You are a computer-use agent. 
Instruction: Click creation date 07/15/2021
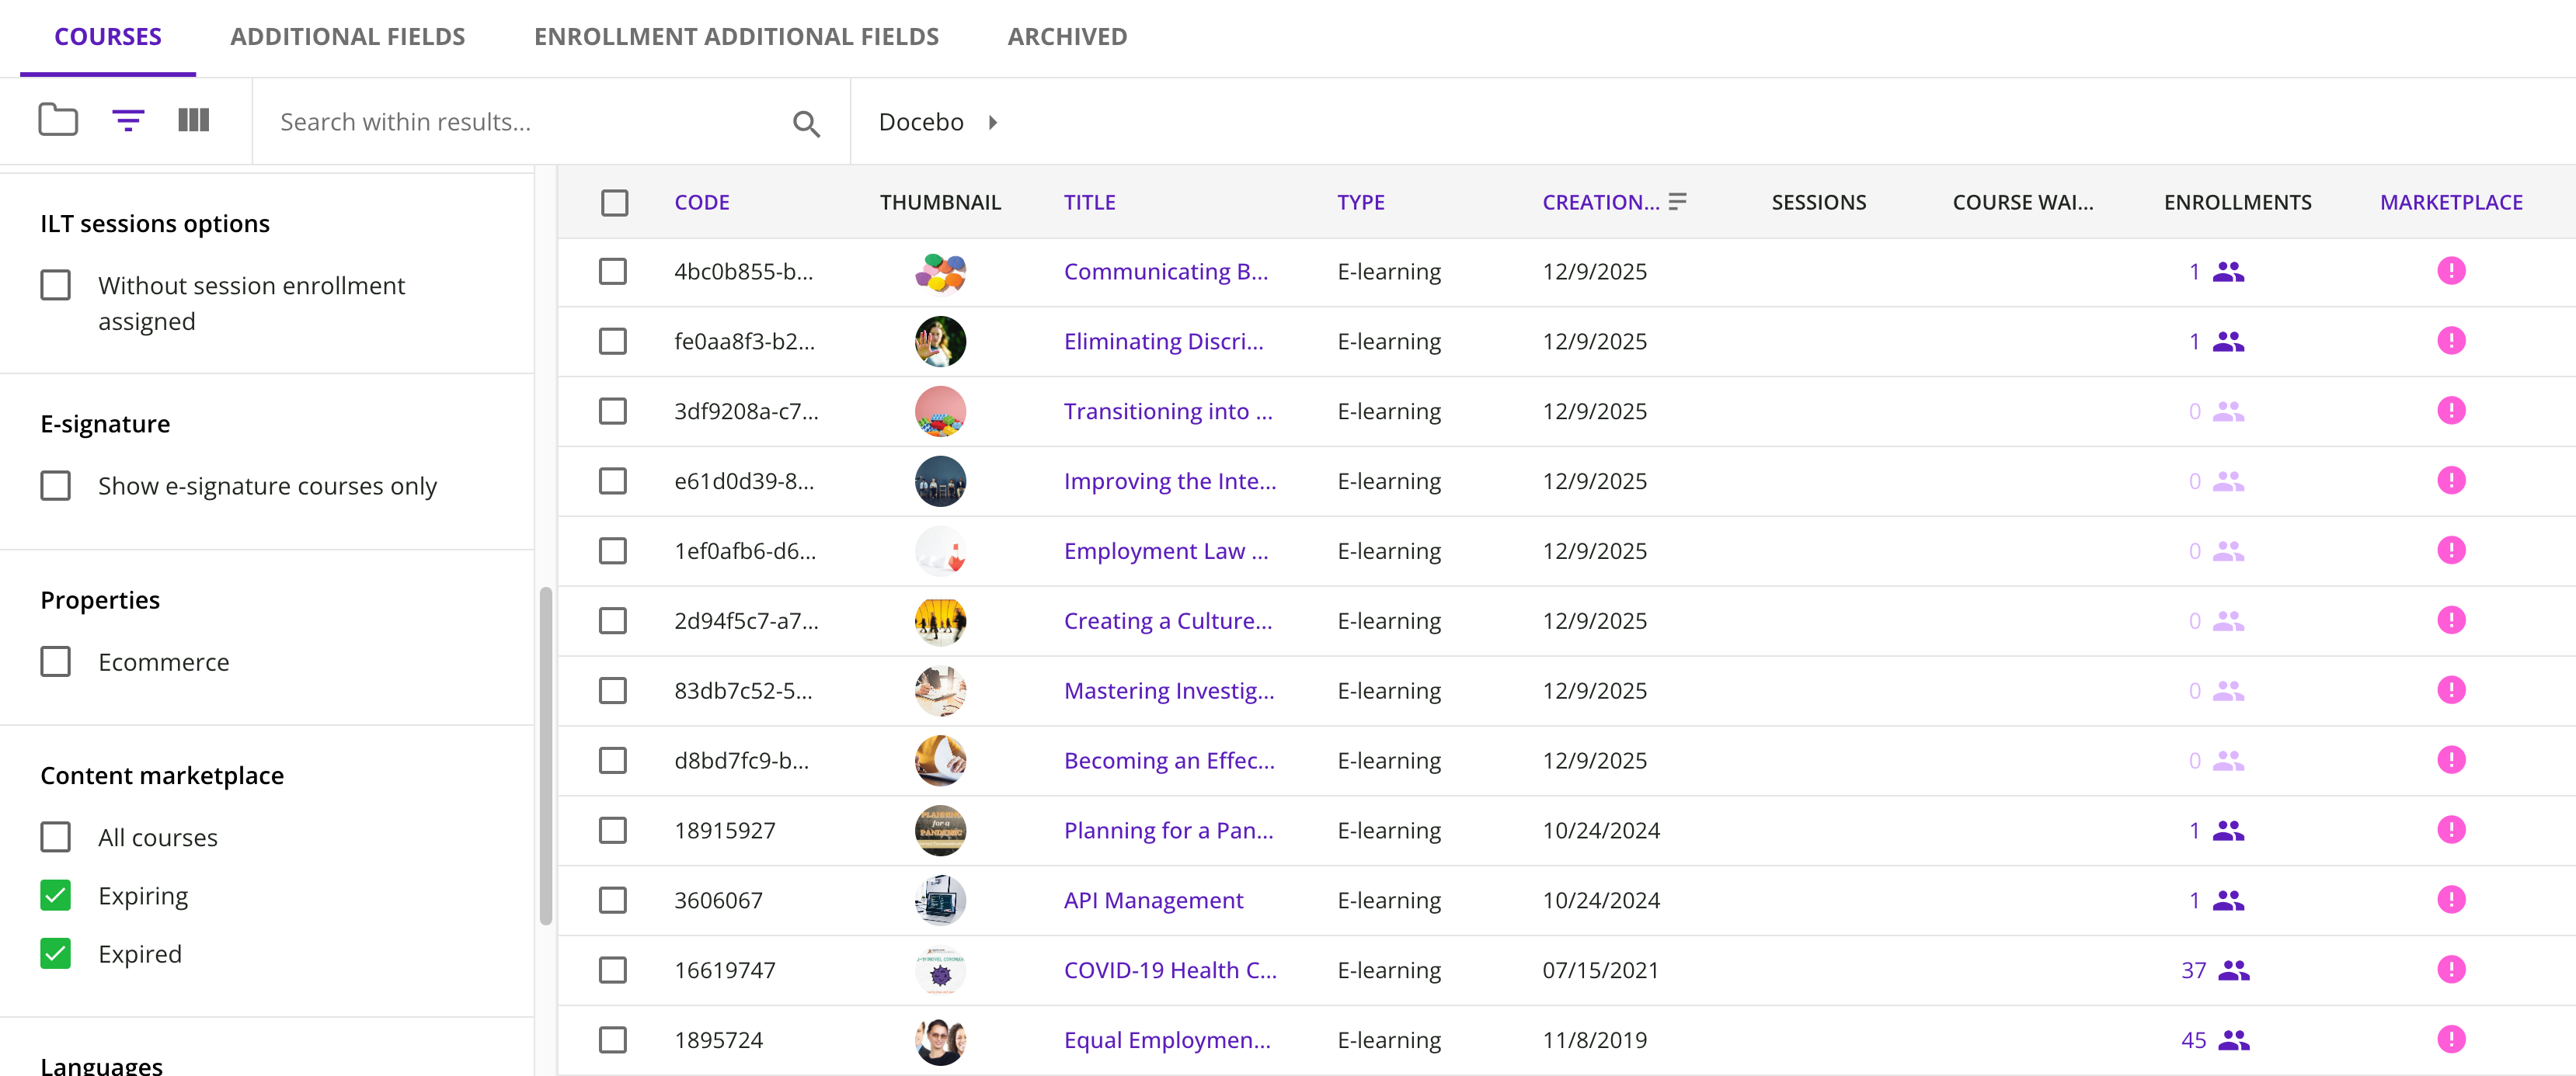coord(1600,970)
